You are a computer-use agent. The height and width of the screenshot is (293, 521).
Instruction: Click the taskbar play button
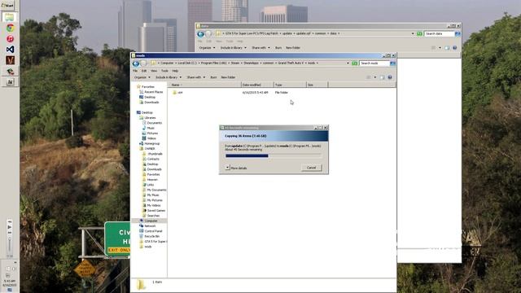click(9, 227)
